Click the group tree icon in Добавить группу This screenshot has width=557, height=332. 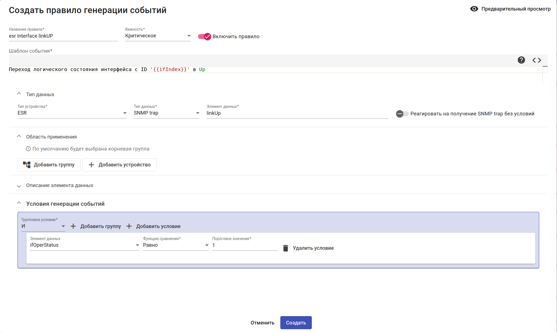(x=26, y=165)
